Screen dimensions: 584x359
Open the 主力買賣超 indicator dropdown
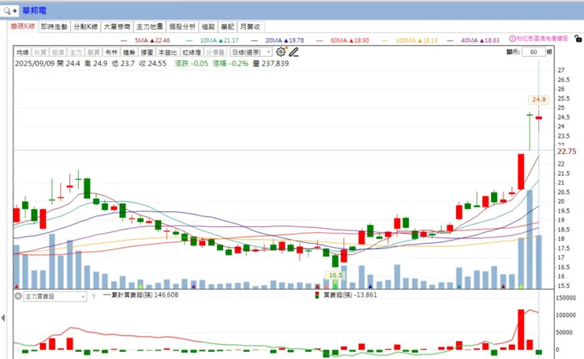pos(55,297)
